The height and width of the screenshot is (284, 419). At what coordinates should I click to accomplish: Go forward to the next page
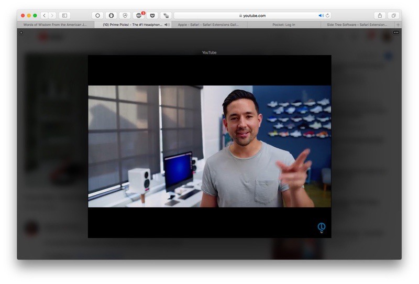52,16
